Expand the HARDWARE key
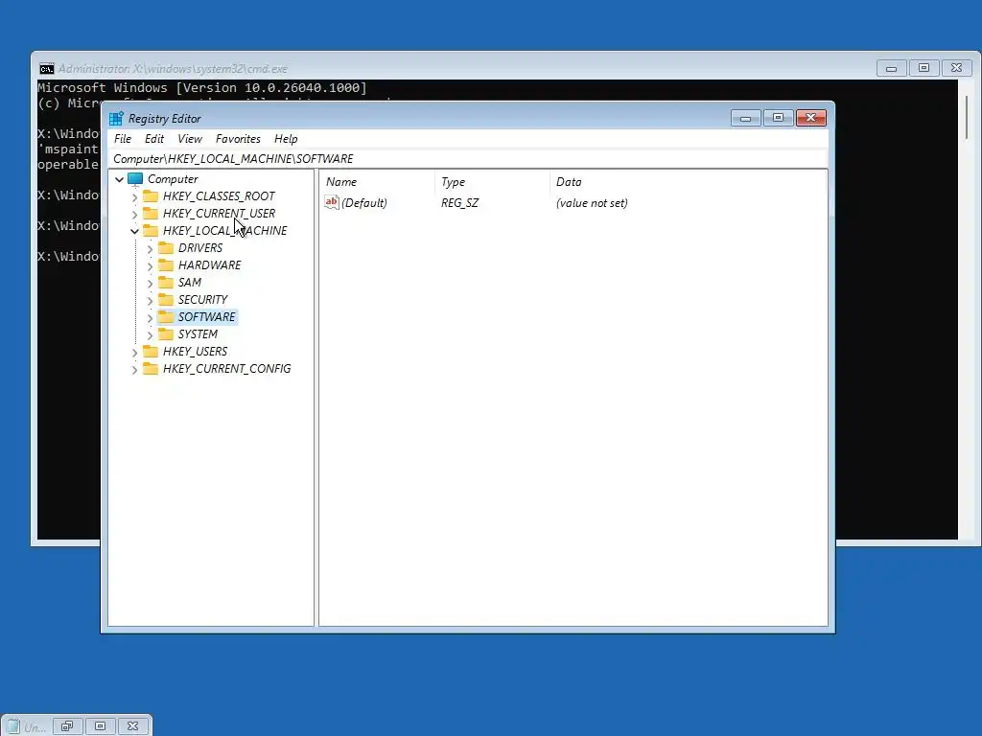Viewport: 982px width, 736px height. (150, 265)
